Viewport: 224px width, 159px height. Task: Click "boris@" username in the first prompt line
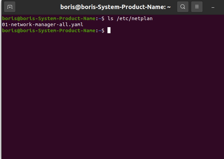point(10,18)
